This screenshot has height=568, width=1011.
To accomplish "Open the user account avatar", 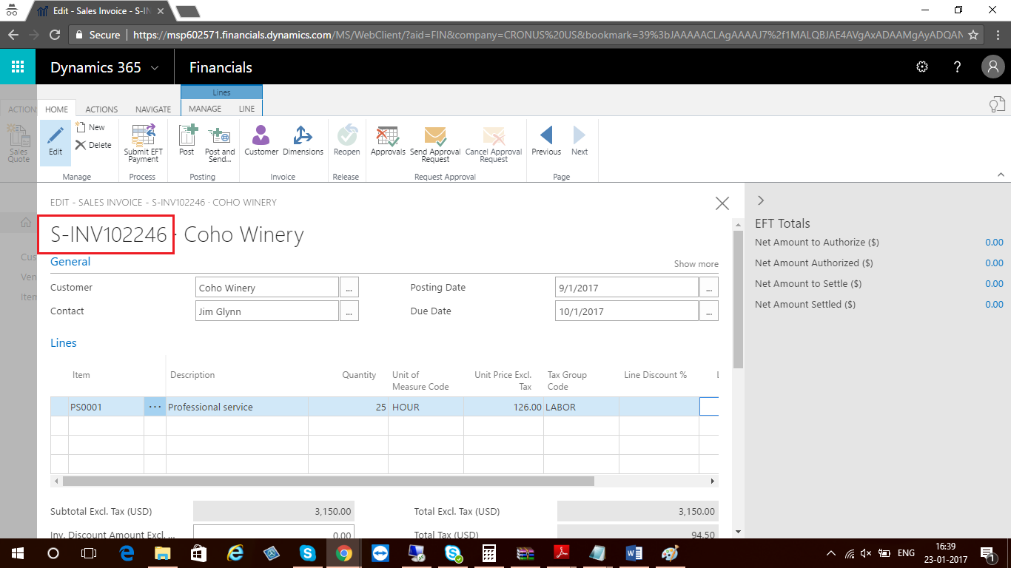I will (992, 67).
